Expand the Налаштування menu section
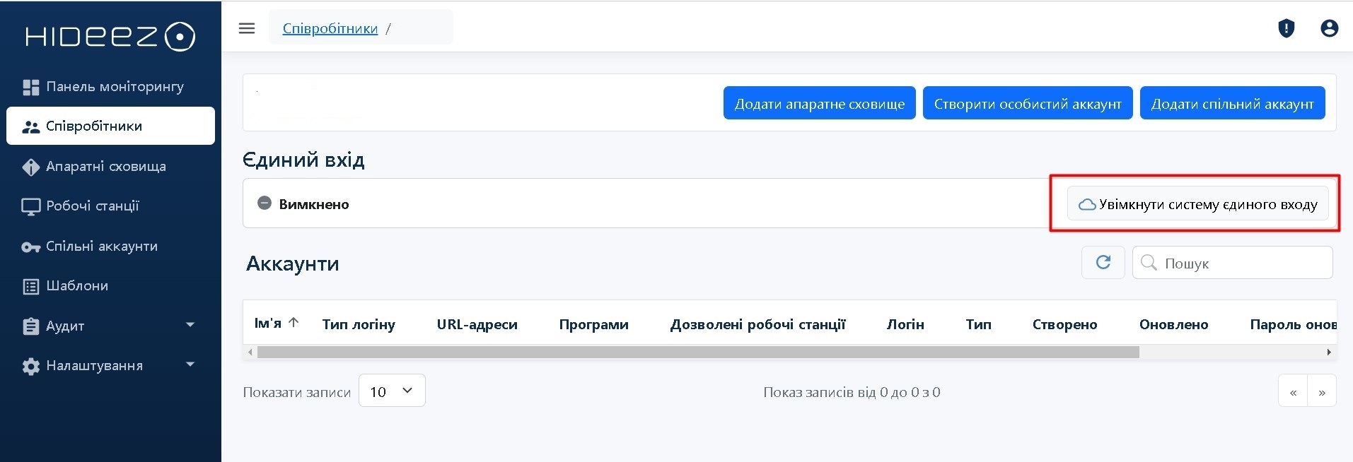 190,365
